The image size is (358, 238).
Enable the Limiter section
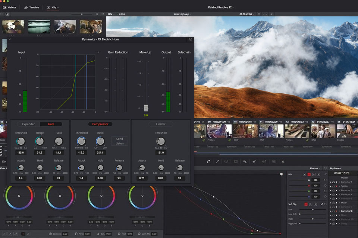pos(161,124)
